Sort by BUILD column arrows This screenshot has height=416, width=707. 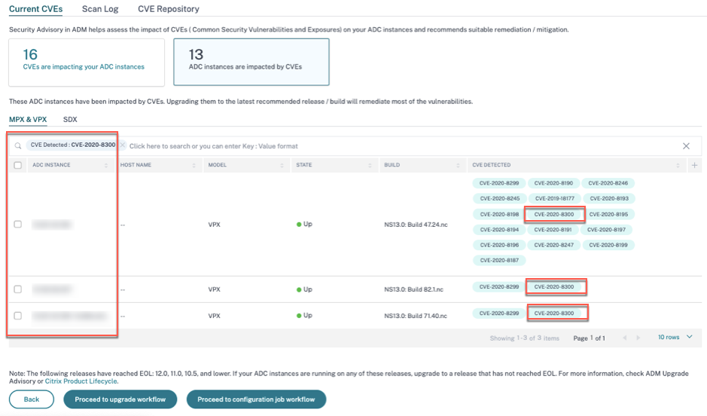(458, 166)
